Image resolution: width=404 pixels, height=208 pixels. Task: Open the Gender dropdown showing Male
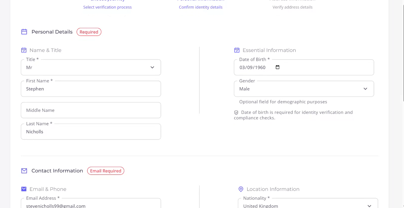(x=304, y=89)
